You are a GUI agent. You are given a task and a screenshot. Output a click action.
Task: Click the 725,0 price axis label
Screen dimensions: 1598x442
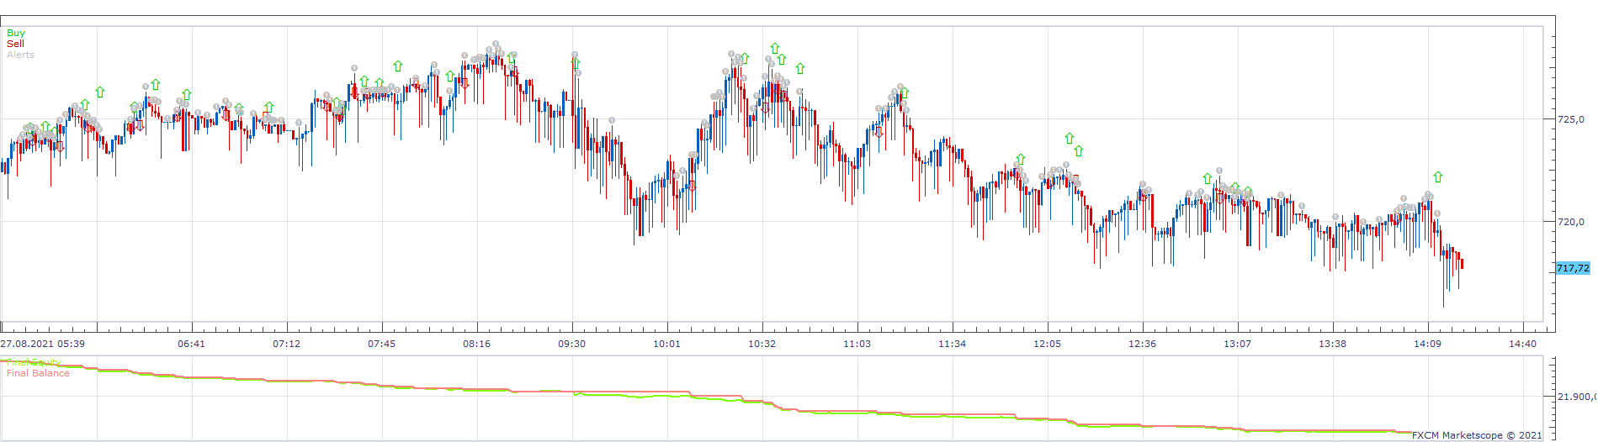1571,119
